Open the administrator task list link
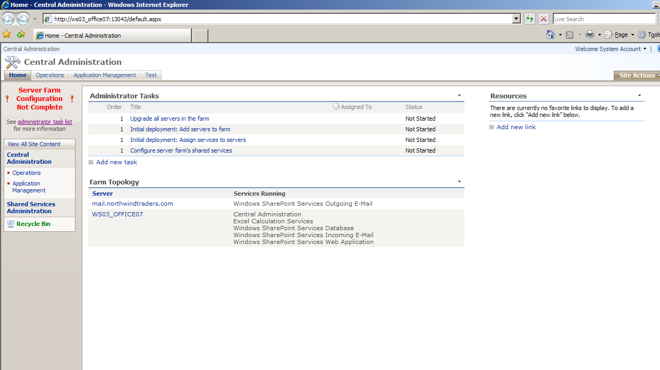The image size is (660, 370). click(45, 122)
